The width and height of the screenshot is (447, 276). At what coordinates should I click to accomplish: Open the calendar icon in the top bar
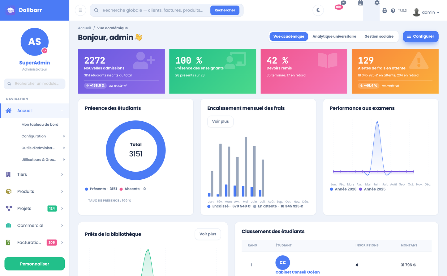361,3
